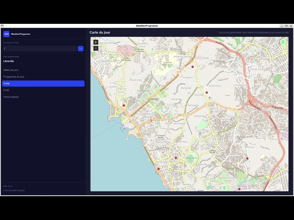Select the red marker left of the stadium
The height and width of the screenshot is (220, 294).
[x=175, y=158]
